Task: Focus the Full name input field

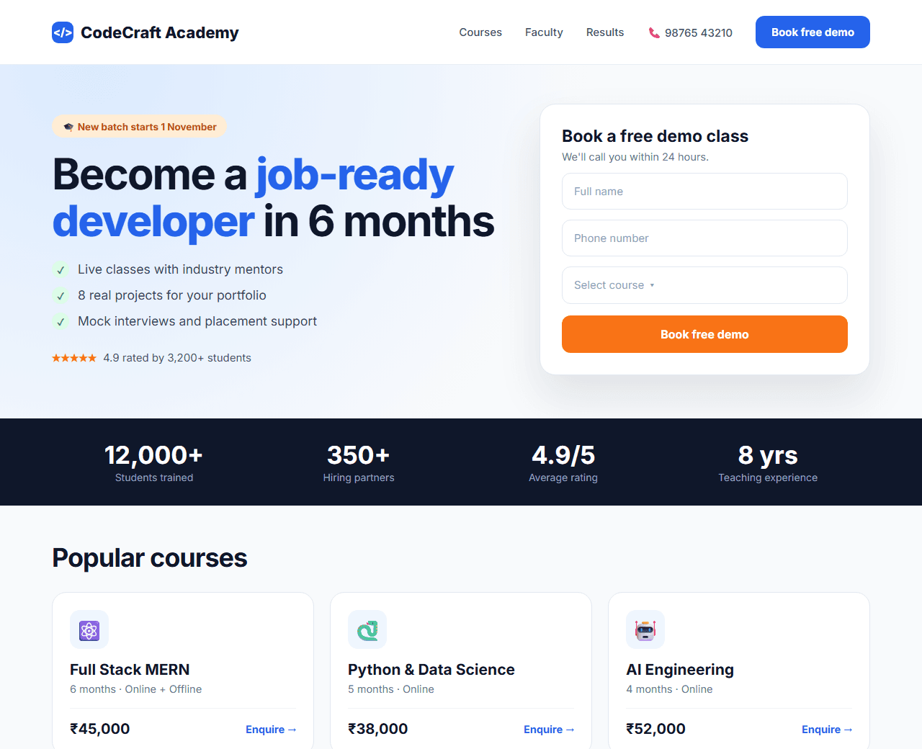Action: (704, 192)
